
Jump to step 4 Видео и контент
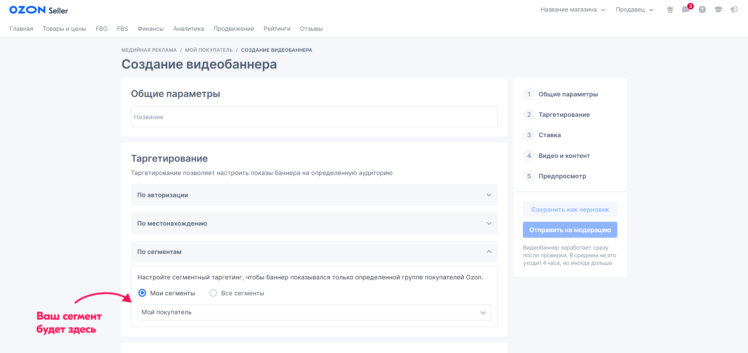(556, 156)
